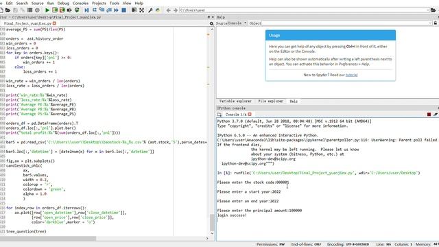The width and height of the screenshot is (439, 247).
Task: Run the file with green play button
Action: pyautogui.click(x=47, y=10)
